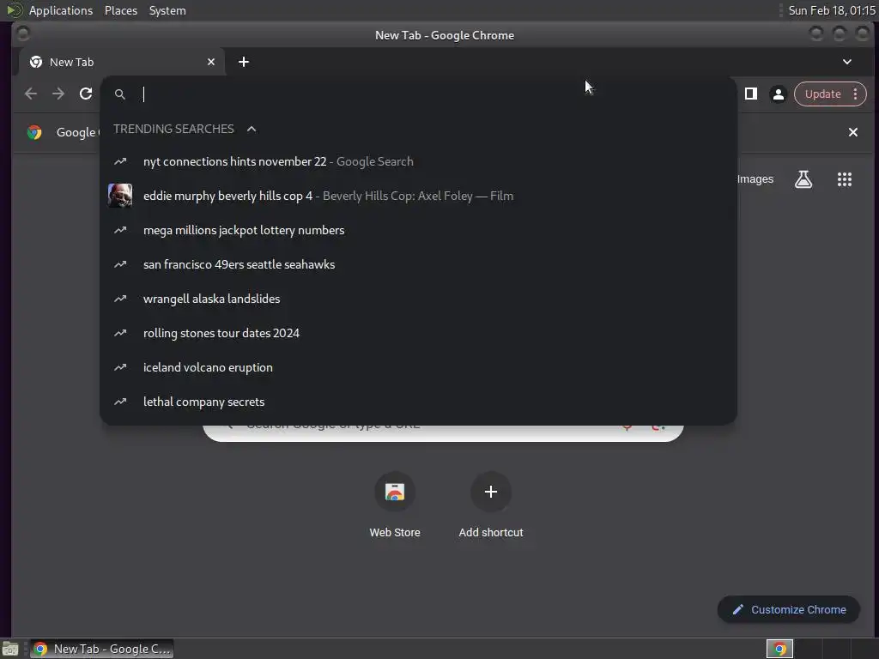The height and width of the screenshot is (659, 879).
Task: Click the Update button
Action: point(822,94)
